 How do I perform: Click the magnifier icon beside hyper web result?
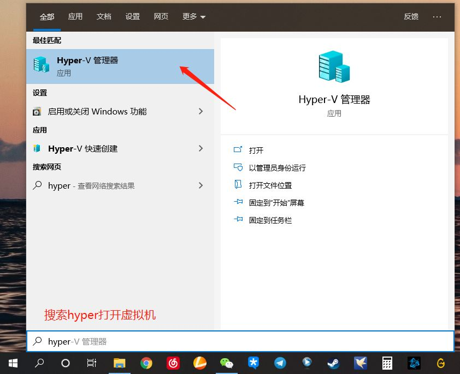[x=37, y=185]
